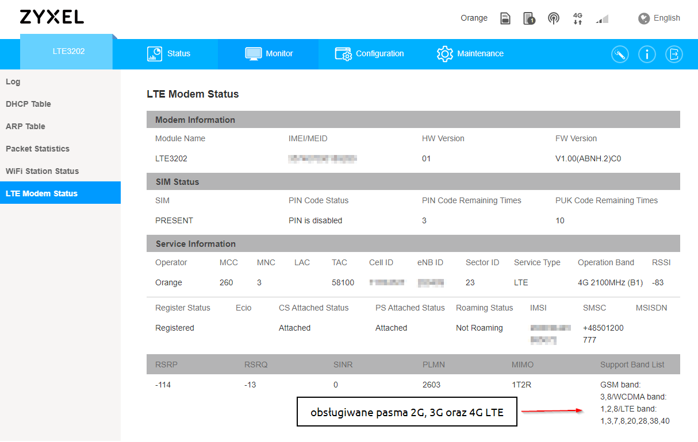Select LTE Modem Status in sidebar
This screenshot has height=442, width=698.
pyautogui.click(x=60, y=193)
